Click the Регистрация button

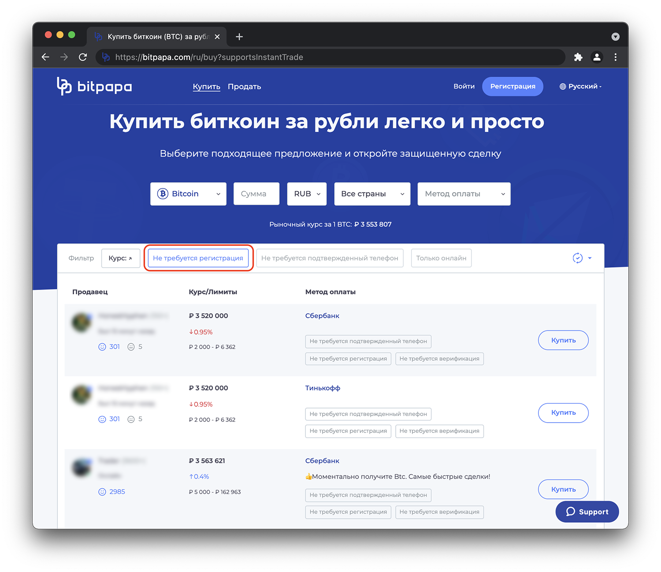(x=512, y=86)
